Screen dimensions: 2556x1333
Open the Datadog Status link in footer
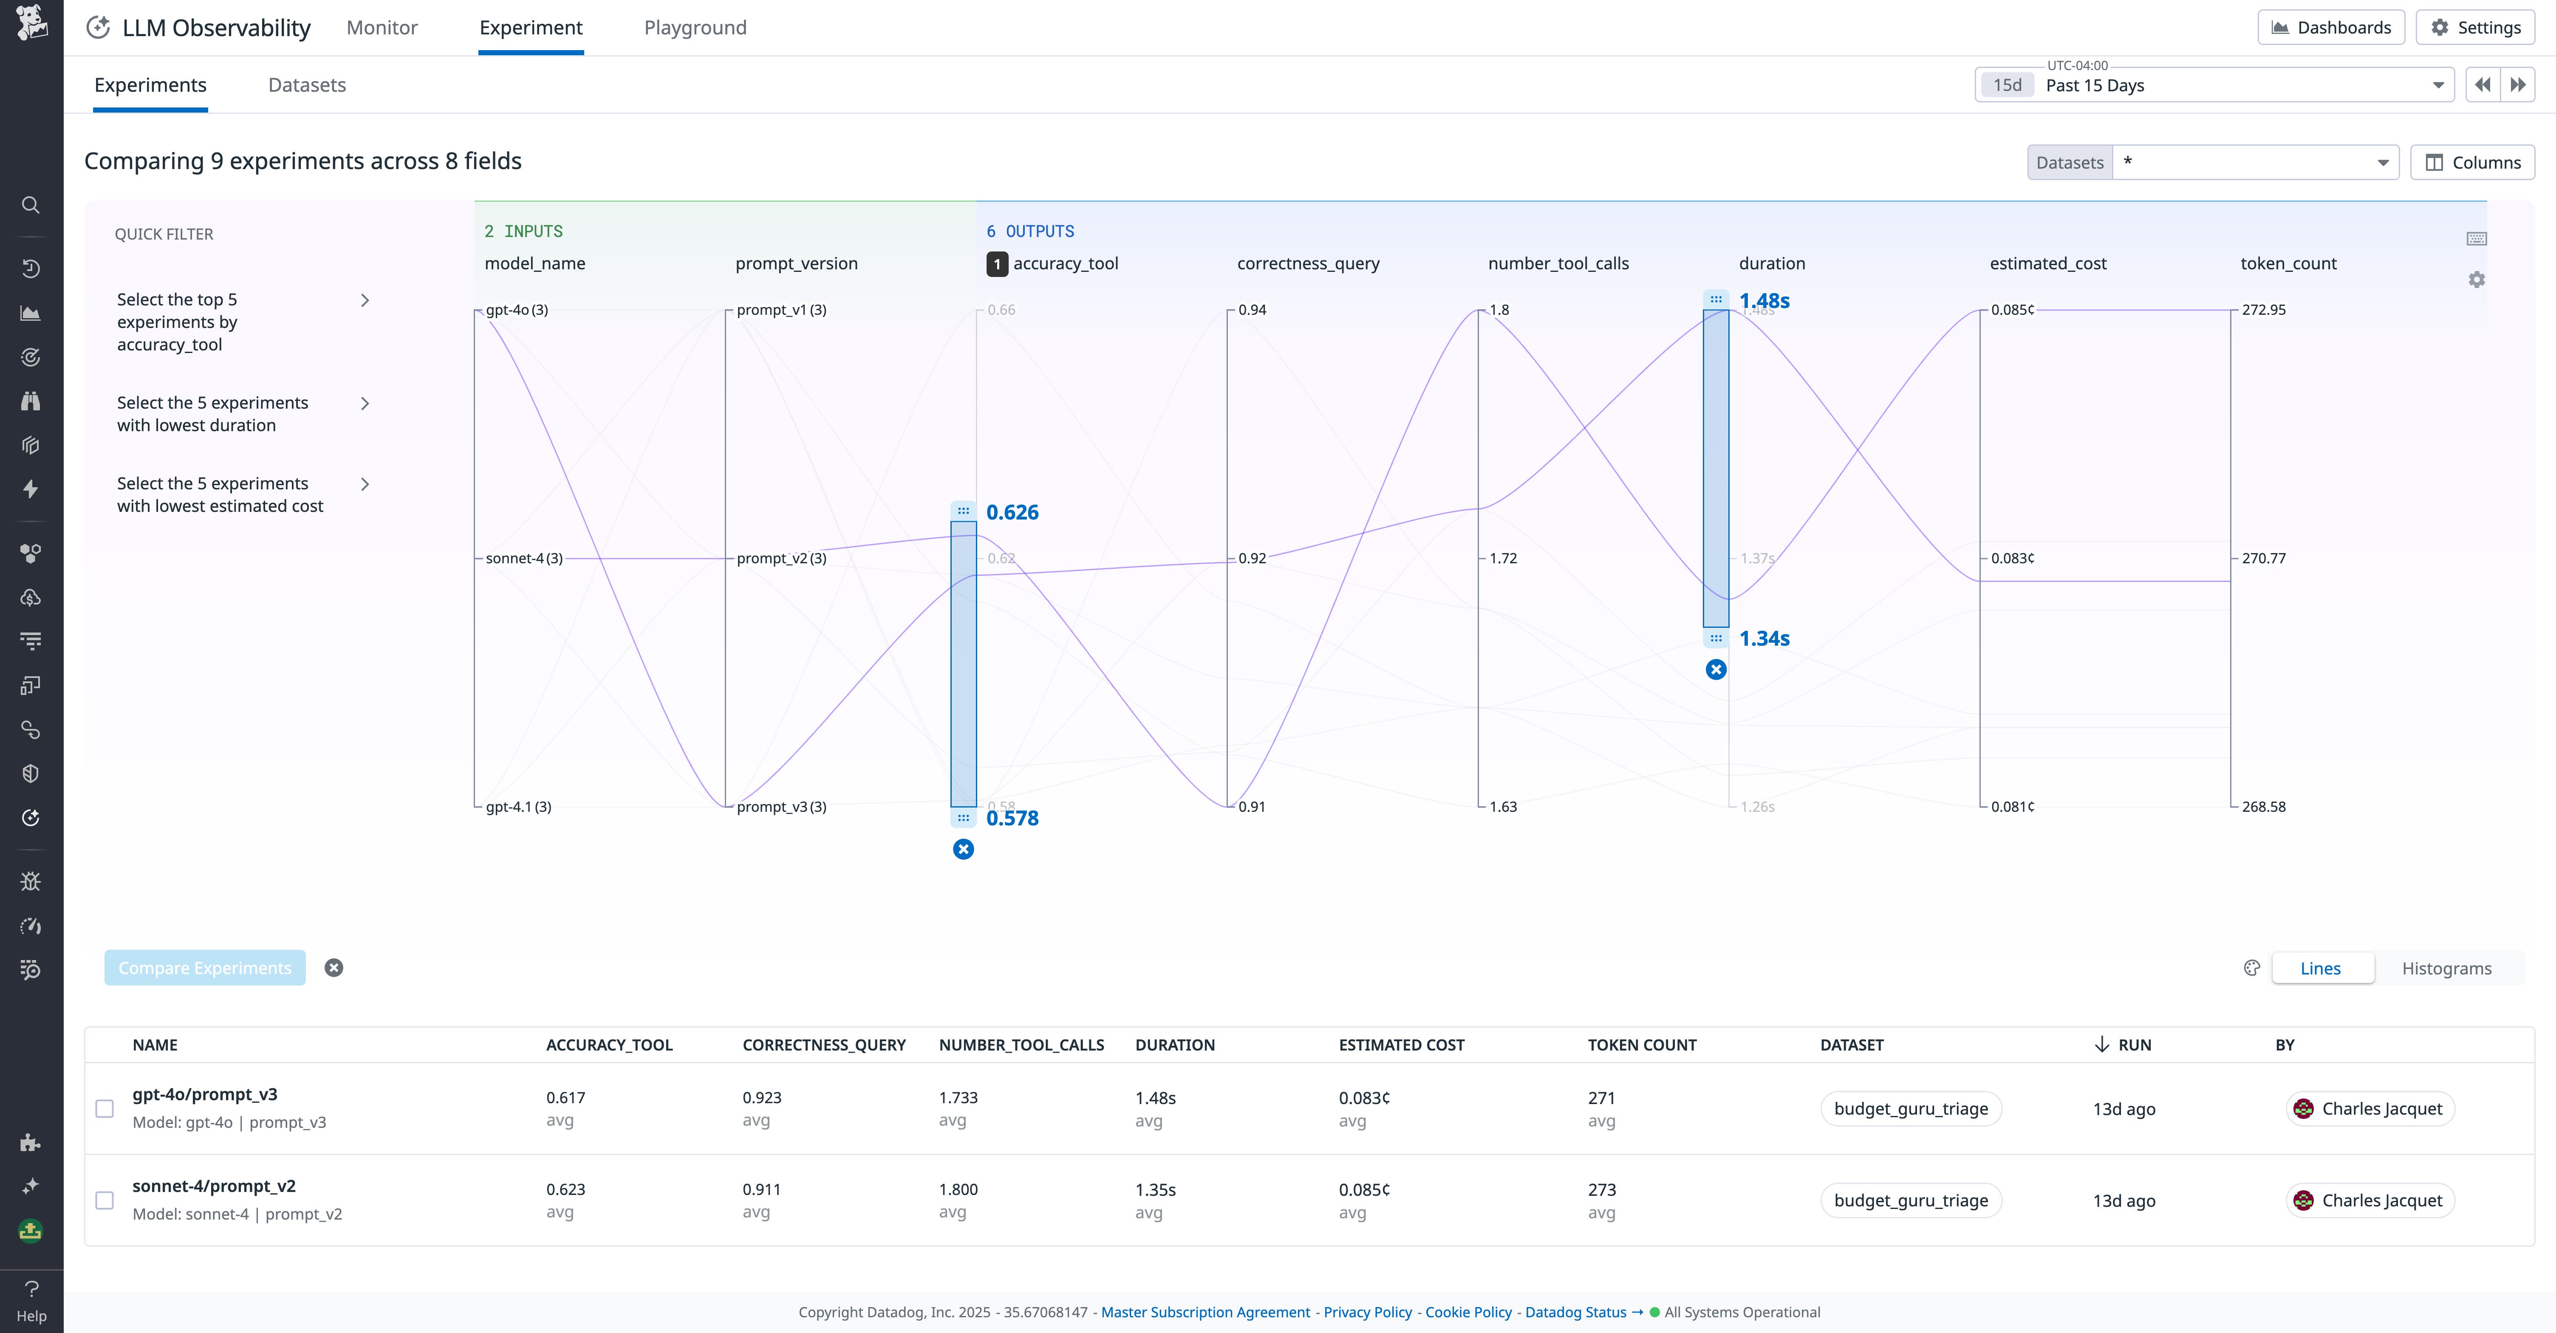coord(1576,1311)
